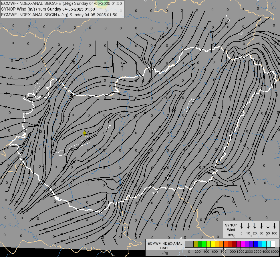Screen dimensions: 280x257
Task: Click the 800 tick label in CAPE legend
Action: tap(224, 252)
